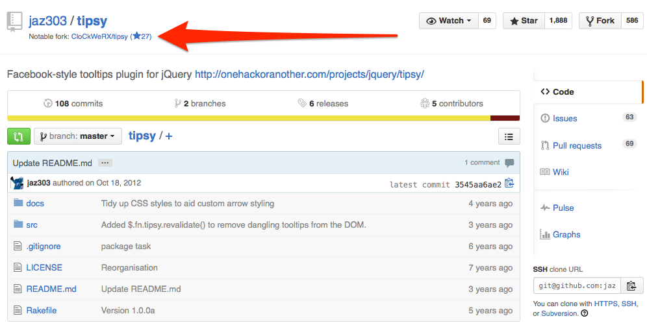View the 2 branches link
Viewport: 647px width, 325px height.
tap(200, 103)
